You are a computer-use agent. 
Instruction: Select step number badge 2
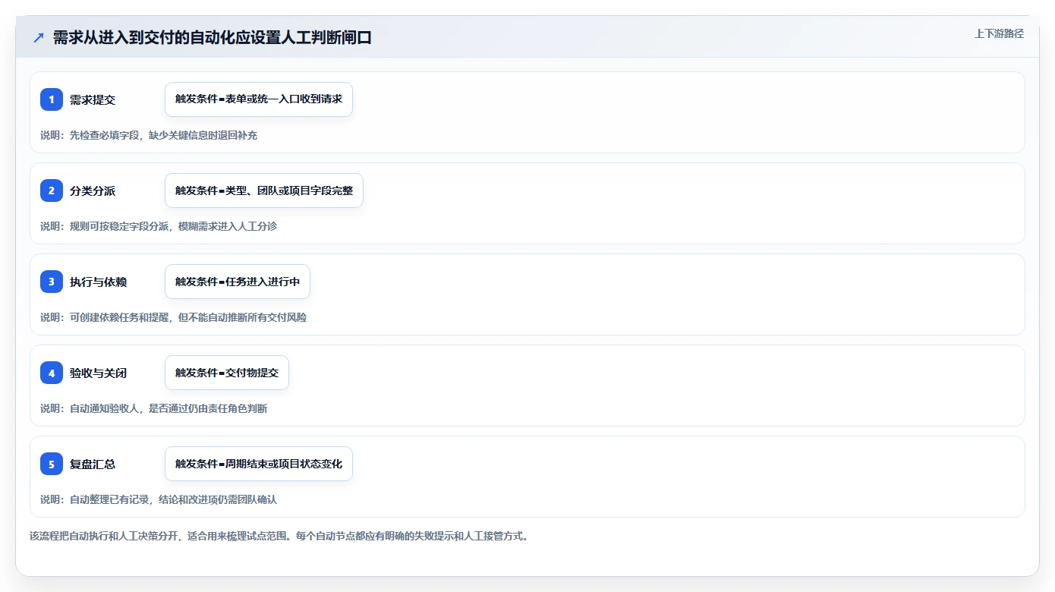(x=52, y=191)
